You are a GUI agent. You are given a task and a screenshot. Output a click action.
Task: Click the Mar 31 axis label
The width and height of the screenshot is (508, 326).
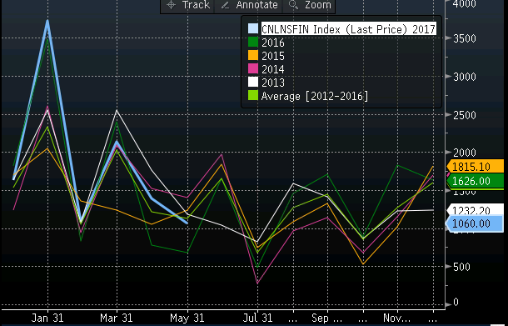point(117,318)
